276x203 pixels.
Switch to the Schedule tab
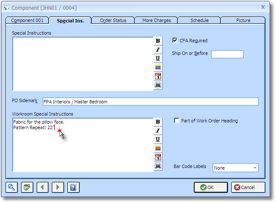pos(200,20)
